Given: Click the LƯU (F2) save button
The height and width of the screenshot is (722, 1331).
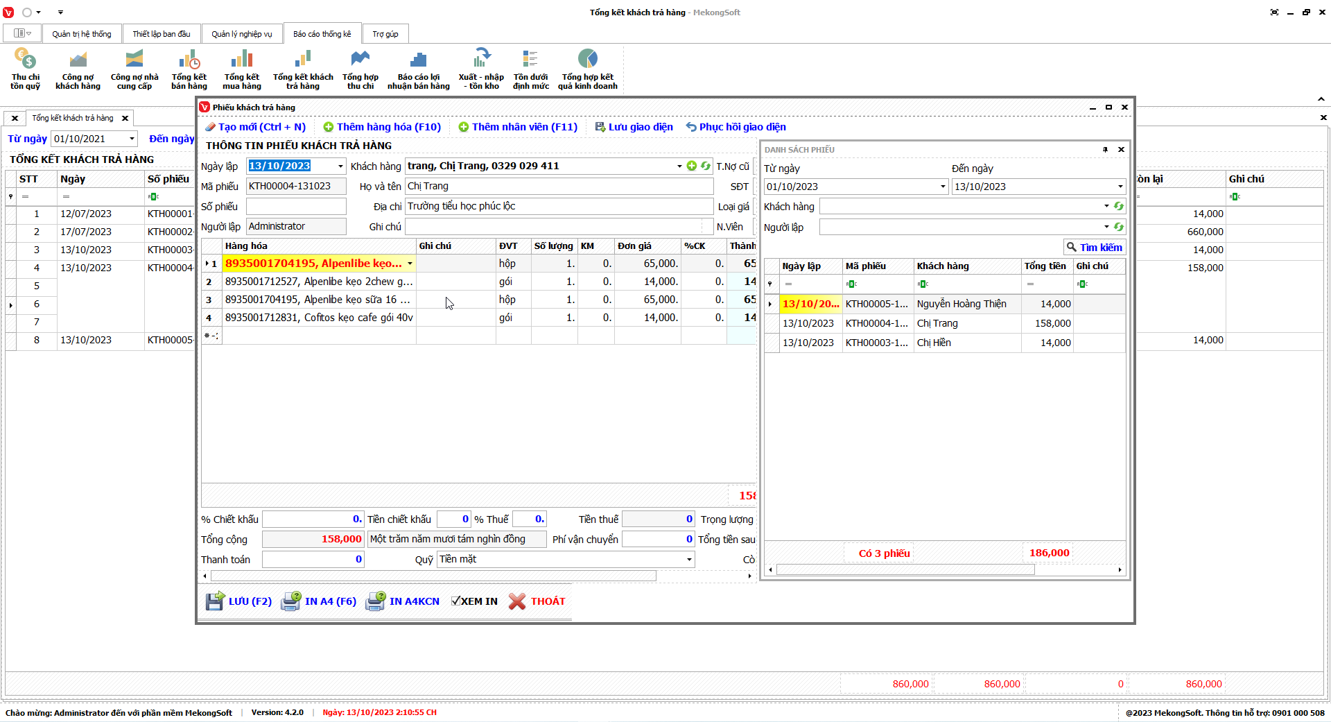Looking at the screenshot, I should point(238,601).
